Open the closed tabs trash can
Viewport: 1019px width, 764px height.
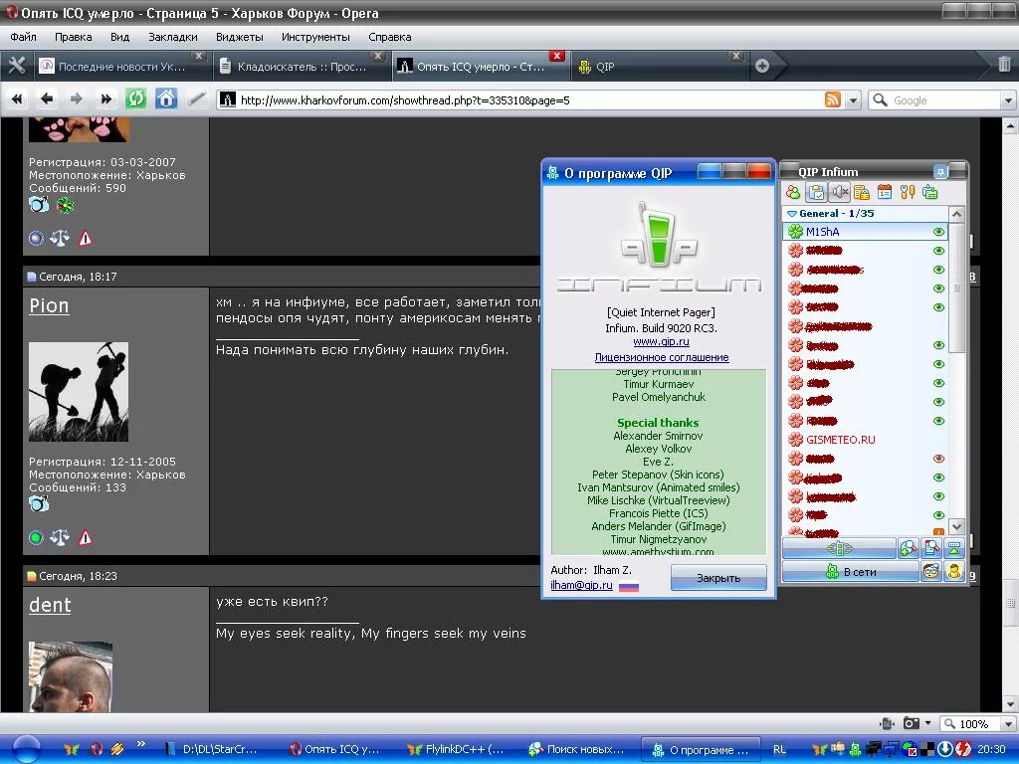[1004, 64]
